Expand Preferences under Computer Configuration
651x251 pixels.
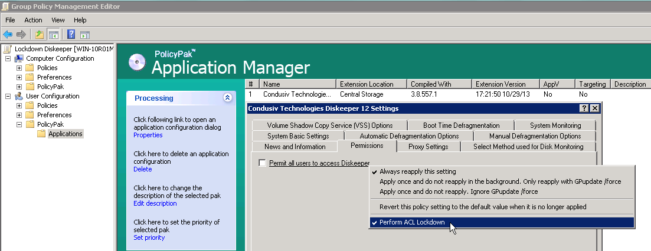point(19,77)
